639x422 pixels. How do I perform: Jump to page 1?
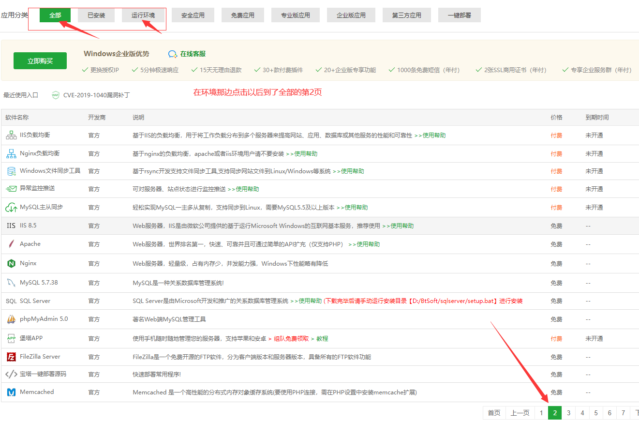541,413
